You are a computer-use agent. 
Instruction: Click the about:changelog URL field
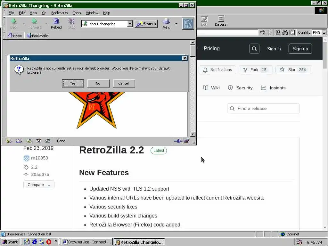pos(105,24)
